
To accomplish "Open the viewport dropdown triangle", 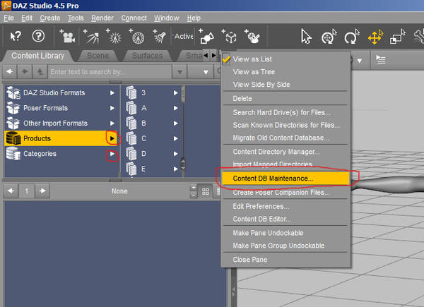I will tap(360, 61).
